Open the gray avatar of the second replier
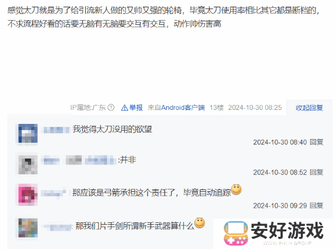Image resolution: width=335 pixels, height=249 pixels. [28, 165]
